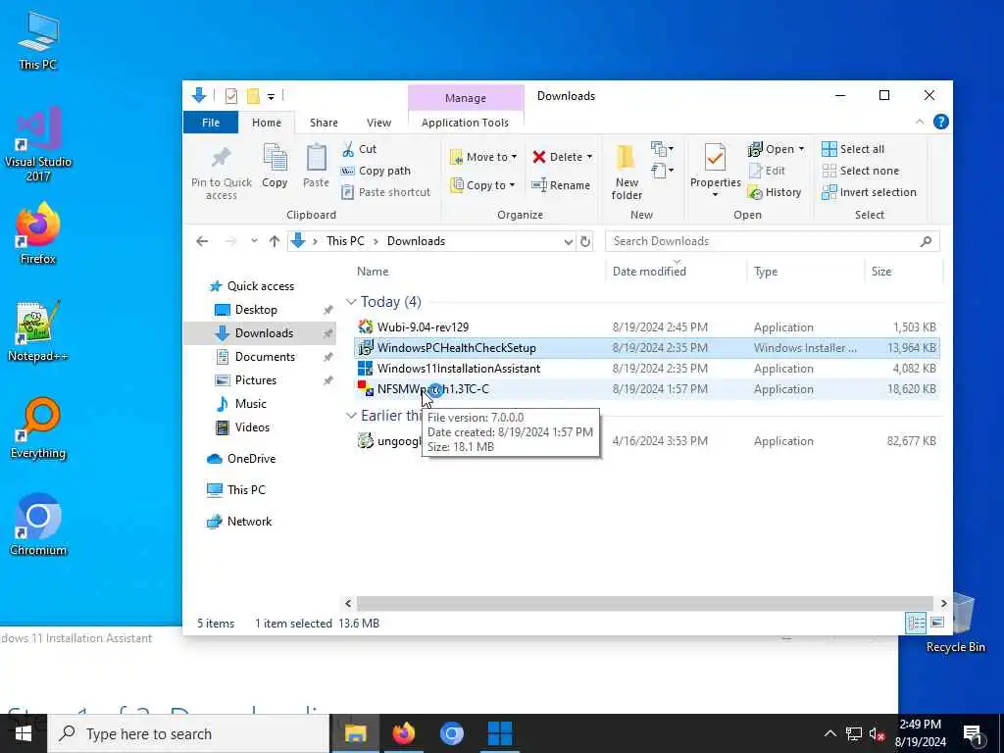Open Windows Start button

click(24, 733)
